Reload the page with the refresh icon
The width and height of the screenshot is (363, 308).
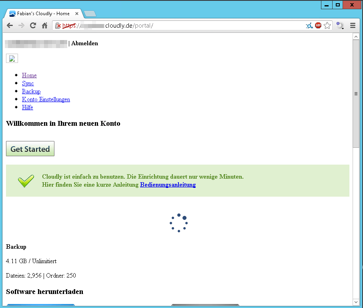pyautogui.click(x=33, y=26)
